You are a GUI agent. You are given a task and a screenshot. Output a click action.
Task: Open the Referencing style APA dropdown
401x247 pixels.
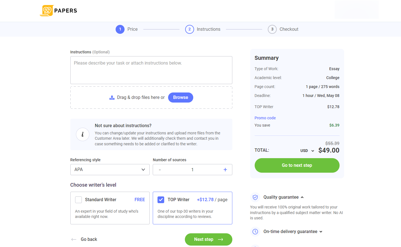tap(110, 170)
